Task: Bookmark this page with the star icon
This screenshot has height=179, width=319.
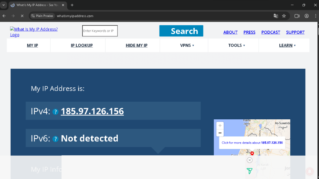Action: [284, 16]
